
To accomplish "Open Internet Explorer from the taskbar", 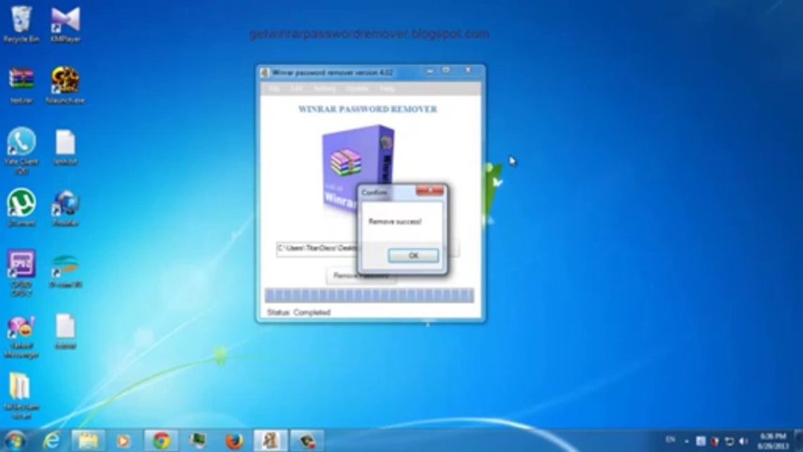I will pos(51,441).
